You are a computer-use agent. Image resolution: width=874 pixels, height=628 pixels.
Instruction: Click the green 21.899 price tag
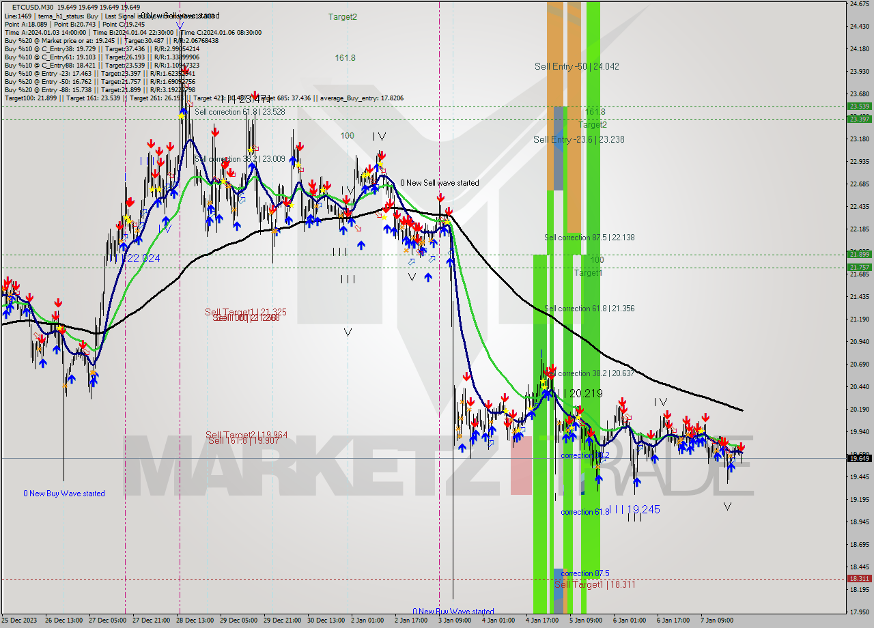[859, 255]
